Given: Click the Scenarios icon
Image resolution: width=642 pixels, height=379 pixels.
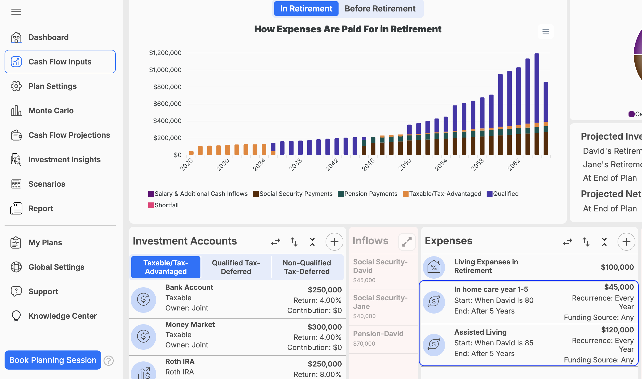Looking at the screenshot, I should (16, 184).
